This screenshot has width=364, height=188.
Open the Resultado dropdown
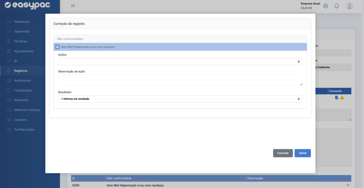tap(180, 99)
